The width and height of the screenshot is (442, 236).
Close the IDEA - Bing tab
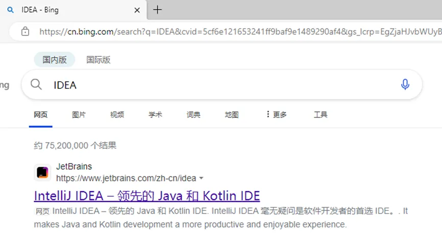pyautogui.click(x=137, y=10)
